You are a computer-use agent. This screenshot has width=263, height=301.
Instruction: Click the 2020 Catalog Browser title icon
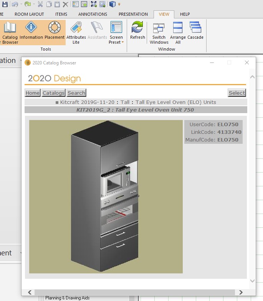[28, 63]
